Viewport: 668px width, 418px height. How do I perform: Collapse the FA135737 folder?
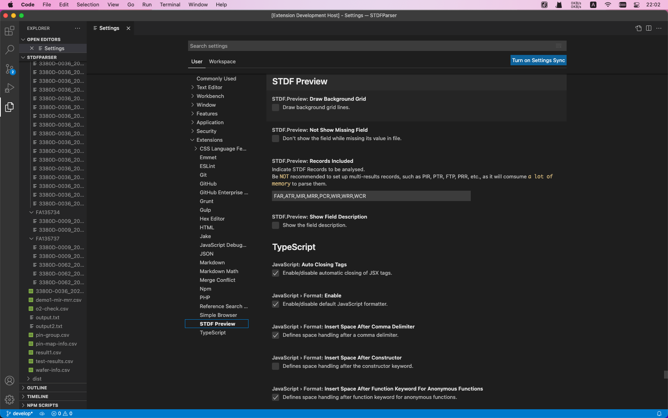[31, 239]
